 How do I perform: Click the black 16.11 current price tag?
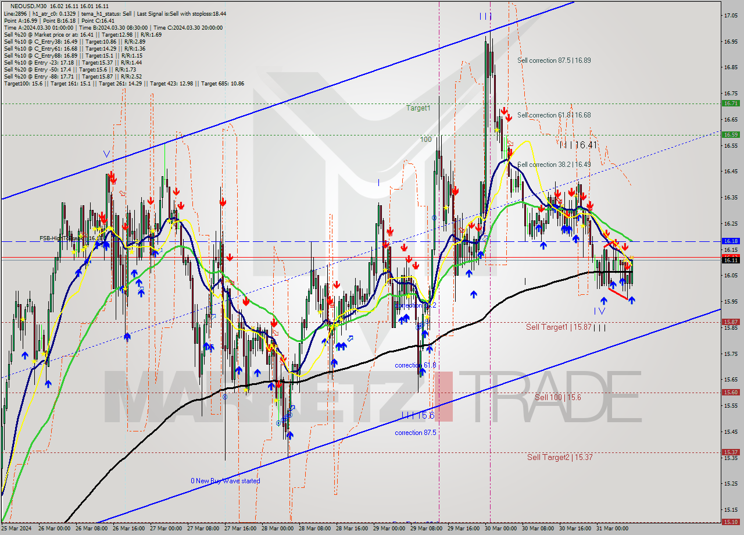tap(731, 260)
